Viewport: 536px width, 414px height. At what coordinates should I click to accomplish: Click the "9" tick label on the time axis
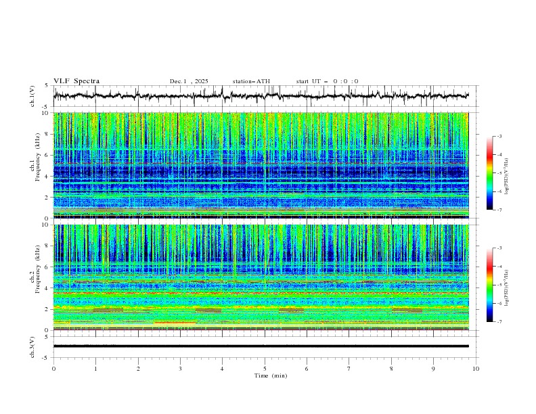[433, 369]
